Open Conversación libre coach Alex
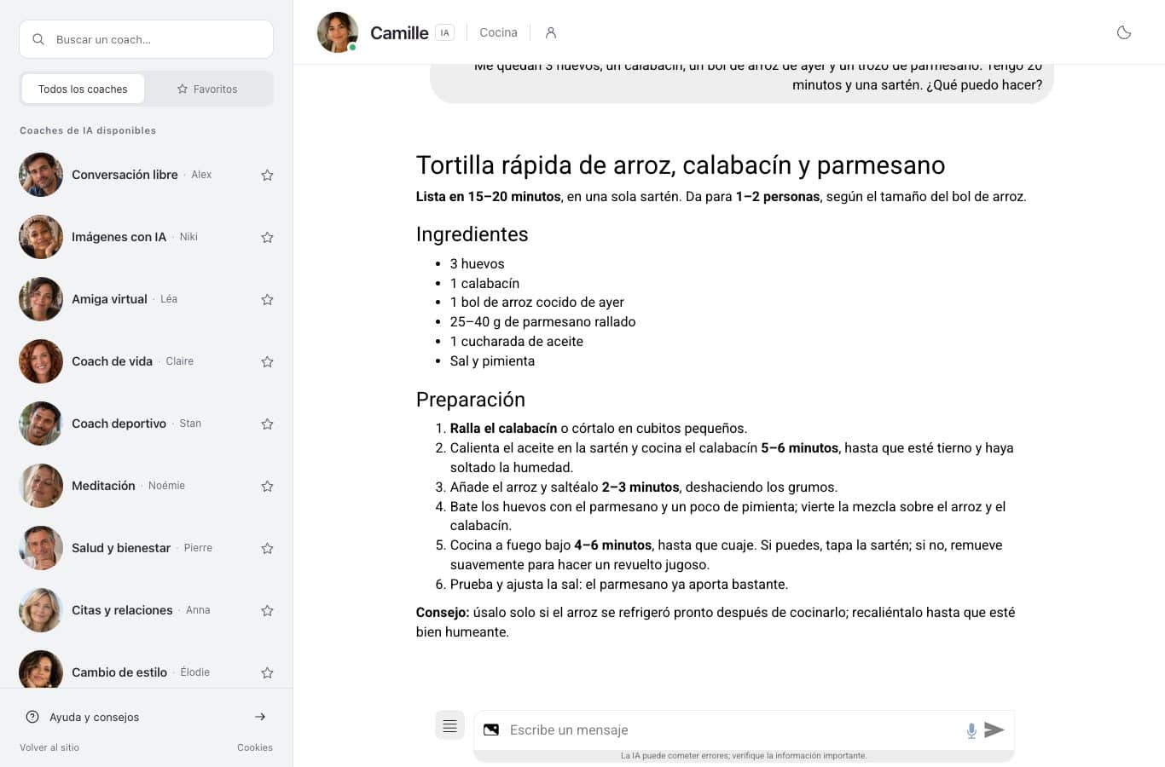This screenshot has width=1165, height=767. (x=146, y=175)
